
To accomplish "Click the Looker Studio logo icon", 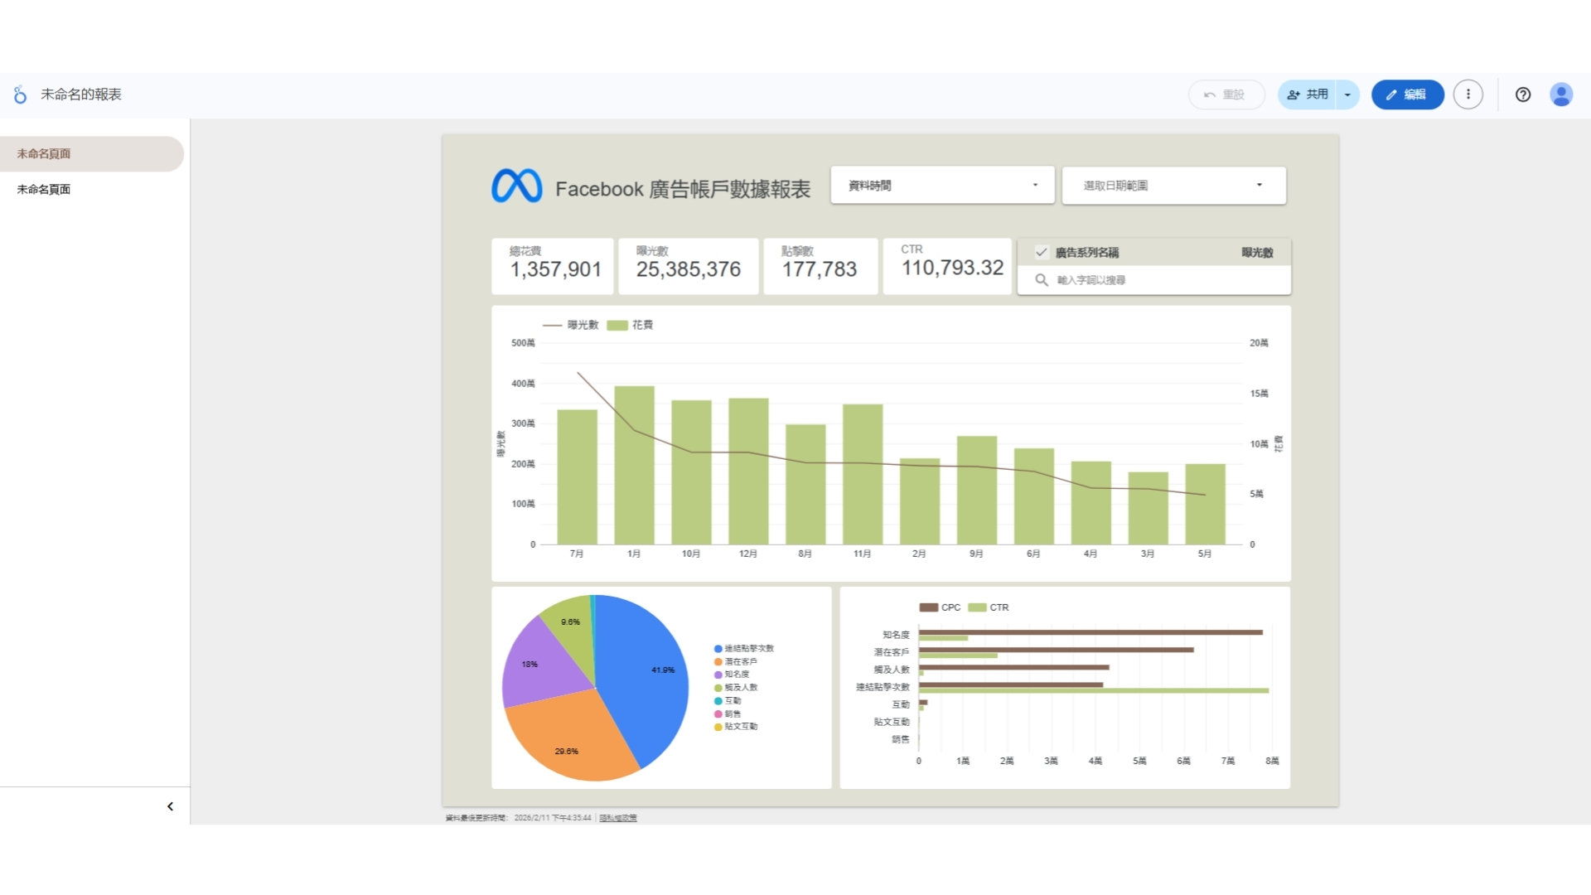I will point(20,94).
